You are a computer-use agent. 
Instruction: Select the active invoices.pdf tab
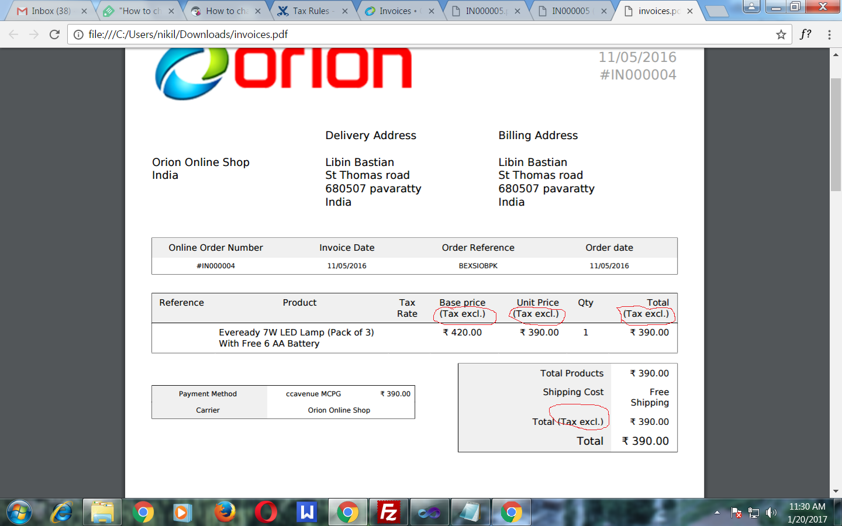659,11
